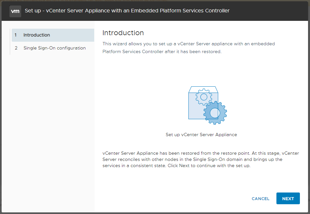Click the white vm icon in the header
The image size is (310, 214).
point(15,11)
